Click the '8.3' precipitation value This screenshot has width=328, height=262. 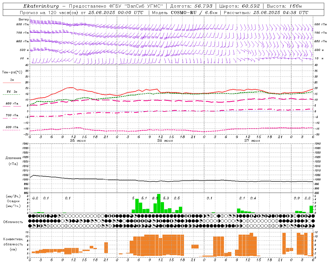(x=155, y=198)
